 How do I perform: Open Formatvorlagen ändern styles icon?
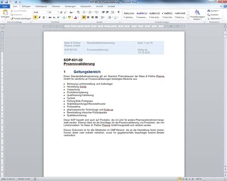(x=197, y=15)
